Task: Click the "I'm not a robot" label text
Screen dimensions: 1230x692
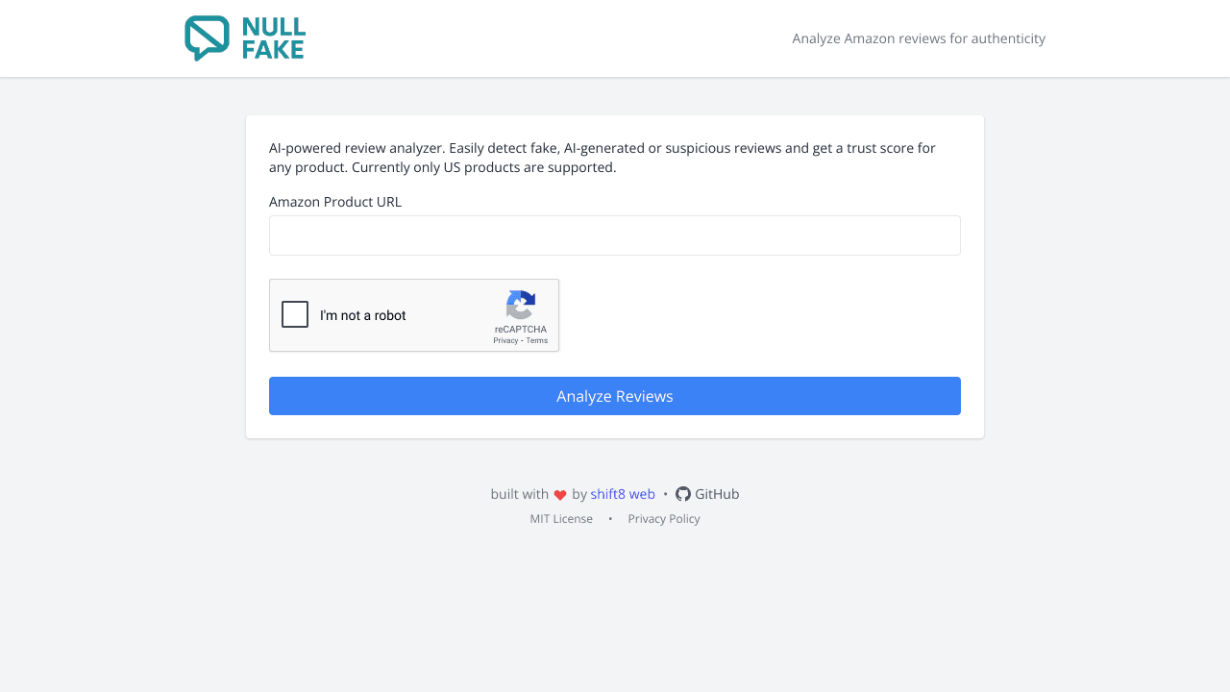Action: [x=363, y=315]
